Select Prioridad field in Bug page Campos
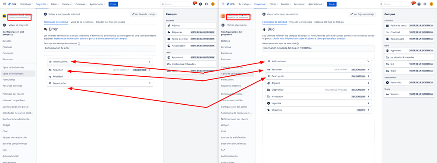This screenshot has width=437, height=163. click(409, 32)
